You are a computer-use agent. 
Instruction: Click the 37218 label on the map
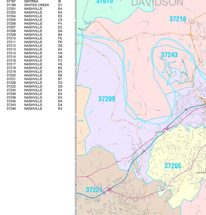(x=178, y=19)
